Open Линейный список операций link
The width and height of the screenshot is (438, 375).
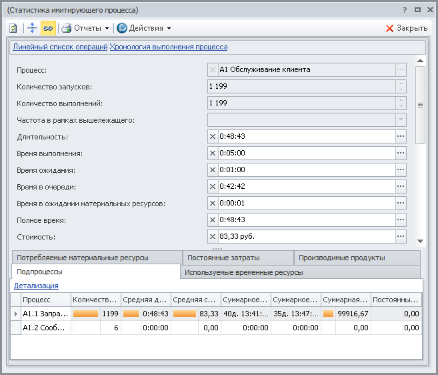60,47
